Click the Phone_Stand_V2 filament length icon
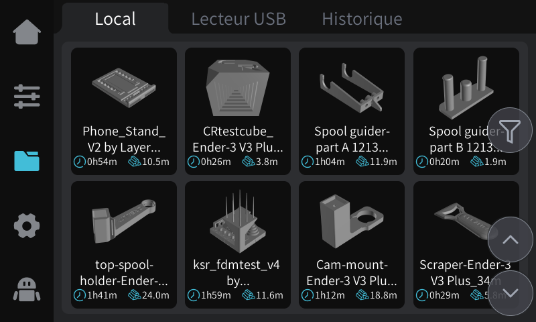 click(x=134, y=162)
